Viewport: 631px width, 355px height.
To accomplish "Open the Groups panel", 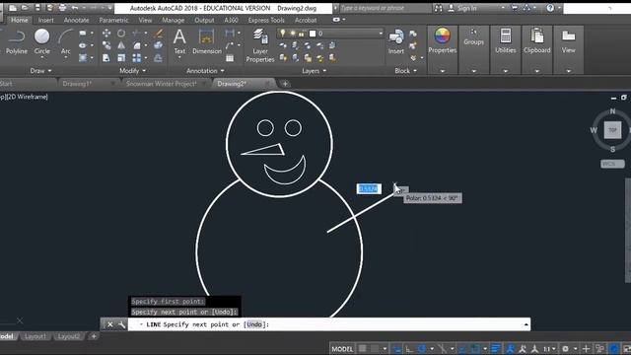I will pos(473,37).
